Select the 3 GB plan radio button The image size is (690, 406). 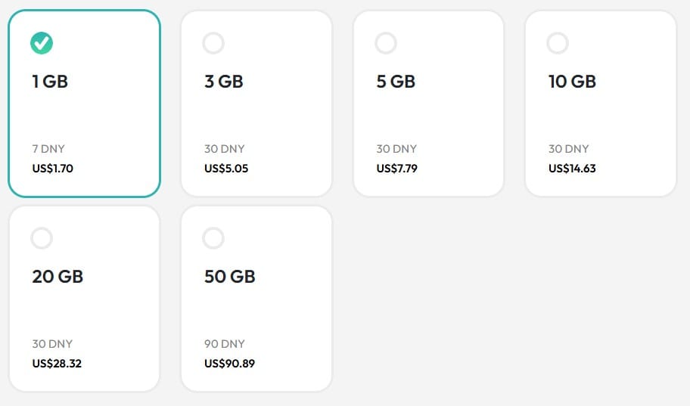click(x=213, y=43)
